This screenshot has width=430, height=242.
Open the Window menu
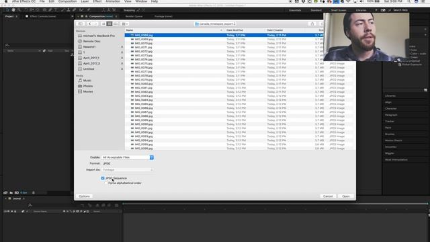point(141,1)
